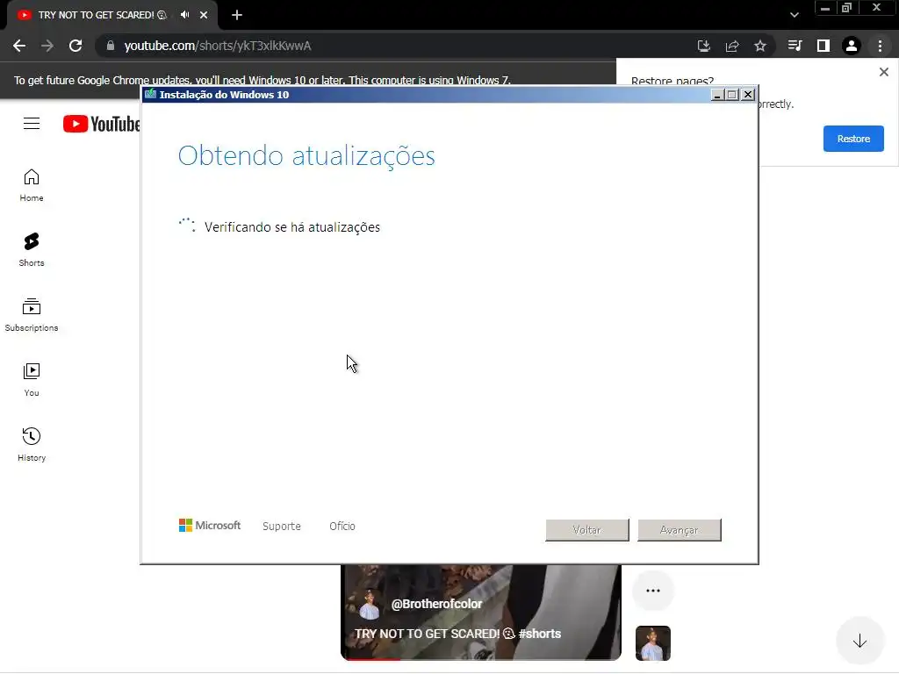Click the Suporte link in the installer
This screenshot has height=674, width=899.
coord(282,527)
